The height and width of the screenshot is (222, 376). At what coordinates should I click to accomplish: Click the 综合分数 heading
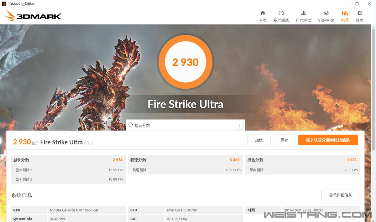click(x=255, y=160)
